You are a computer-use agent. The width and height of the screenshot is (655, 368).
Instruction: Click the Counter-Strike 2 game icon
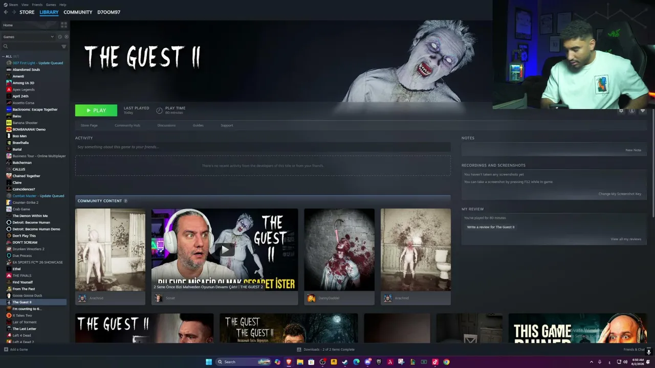pyautogui.click(x=9, y=202)
